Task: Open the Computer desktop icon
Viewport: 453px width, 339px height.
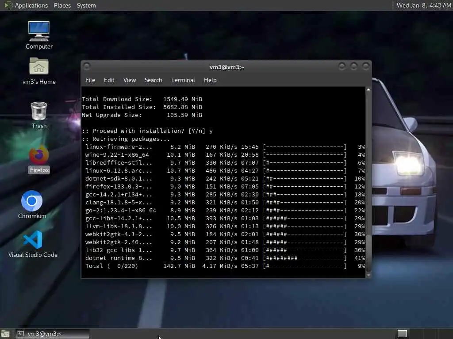Action: point(39,35)
